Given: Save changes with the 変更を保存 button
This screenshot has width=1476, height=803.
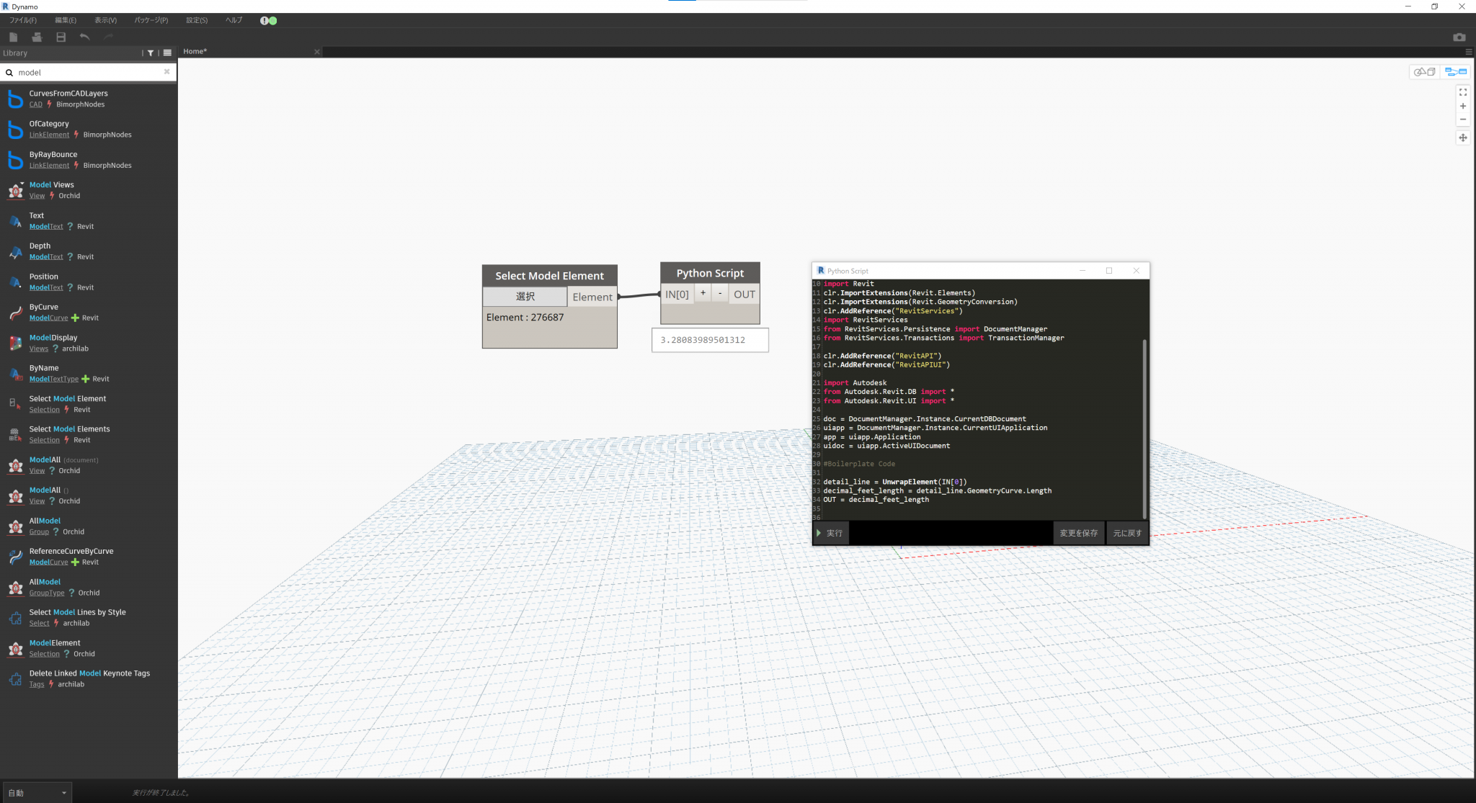Looking at the screenshot, I should pos(1078,533).
